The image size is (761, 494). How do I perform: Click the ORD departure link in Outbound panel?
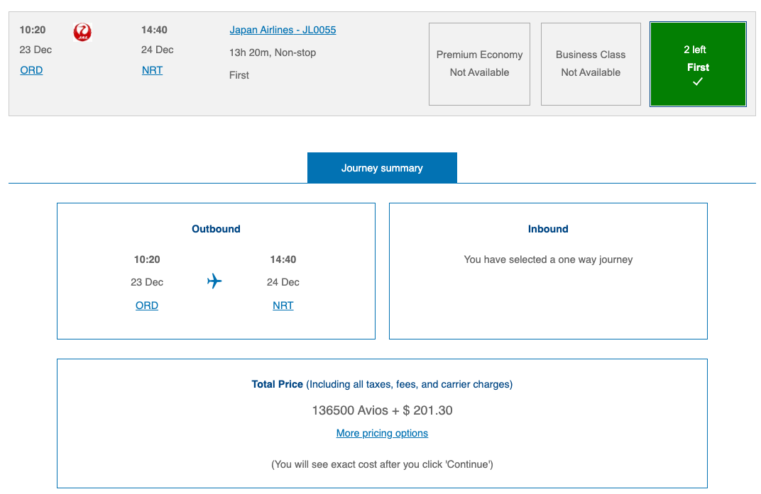point(147,305)
